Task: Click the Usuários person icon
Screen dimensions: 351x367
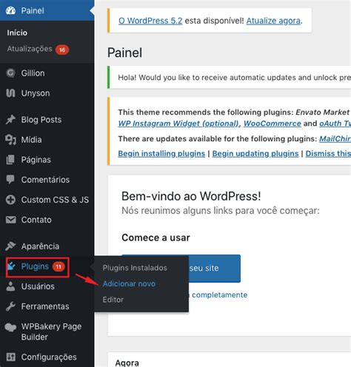Action: pyautogui.click(x=10, y=286)
